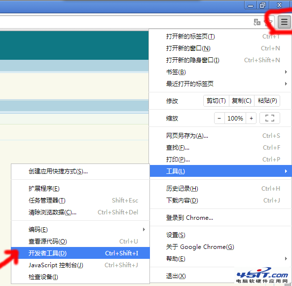
Task: Select 打开新的隐身窗口(I) menu item
Action: pos(220,60)
